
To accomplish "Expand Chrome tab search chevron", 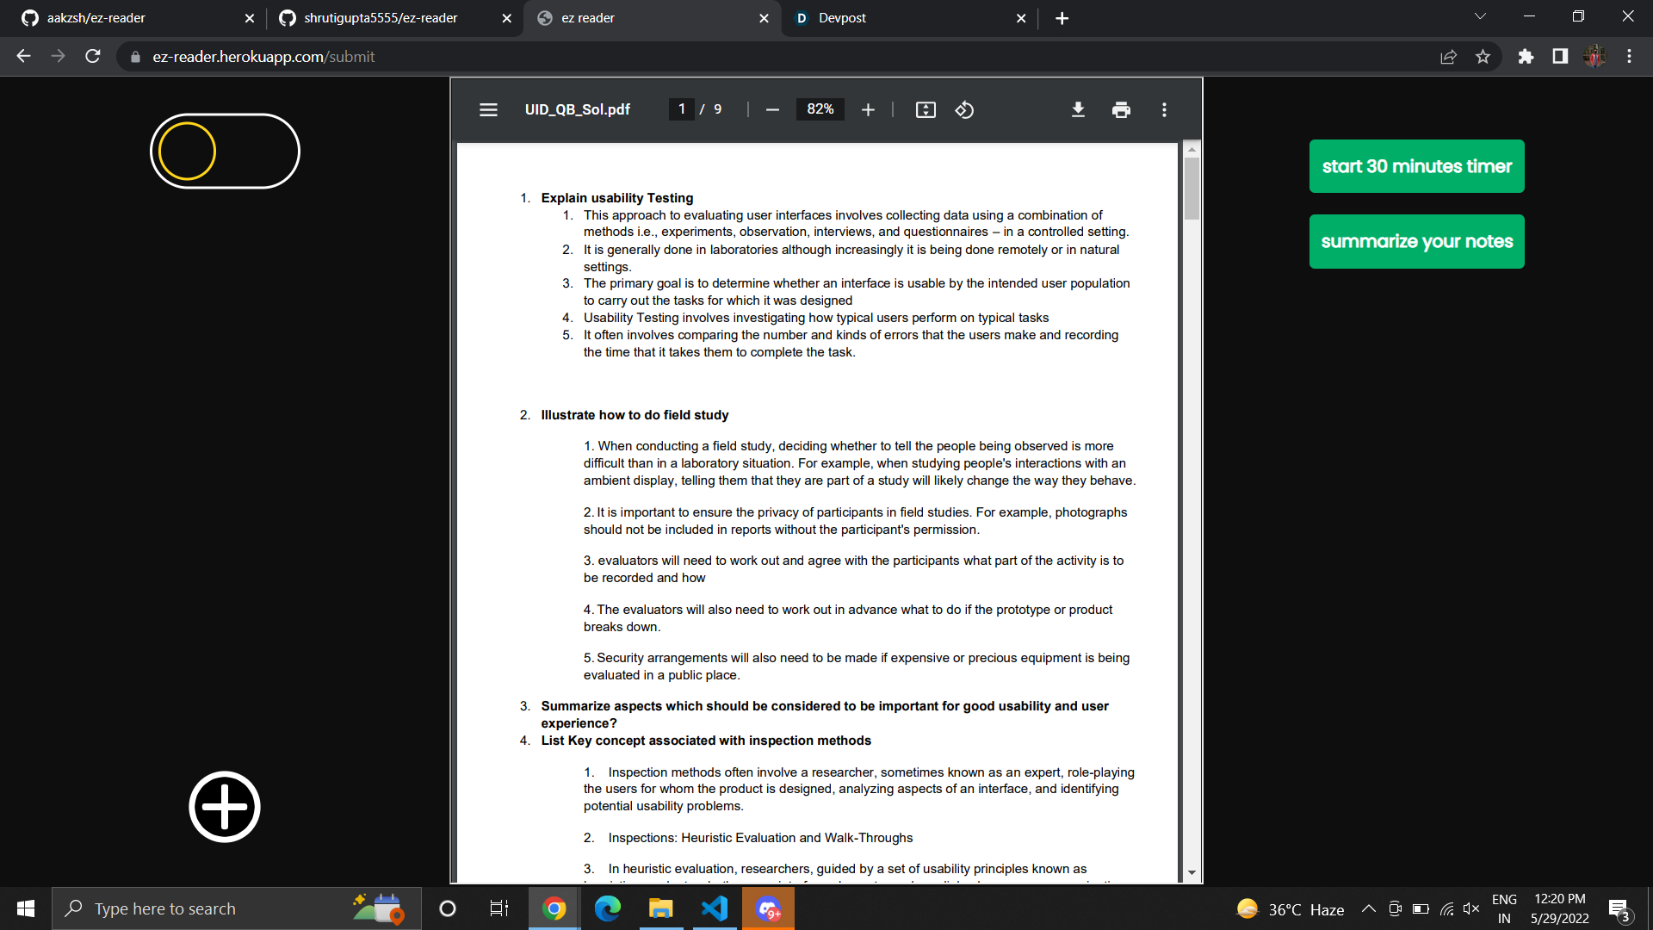I will [1480, 17].
